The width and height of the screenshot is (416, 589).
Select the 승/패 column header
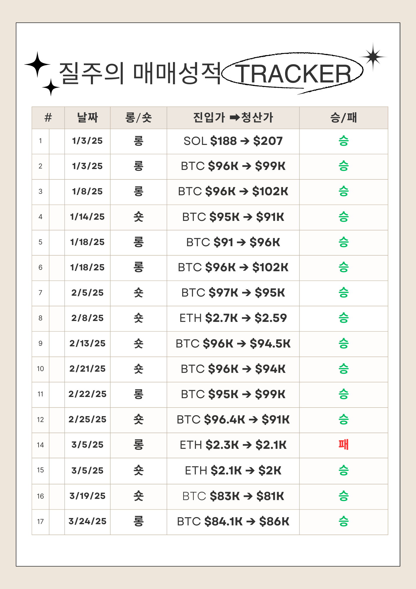click(344, 118)
